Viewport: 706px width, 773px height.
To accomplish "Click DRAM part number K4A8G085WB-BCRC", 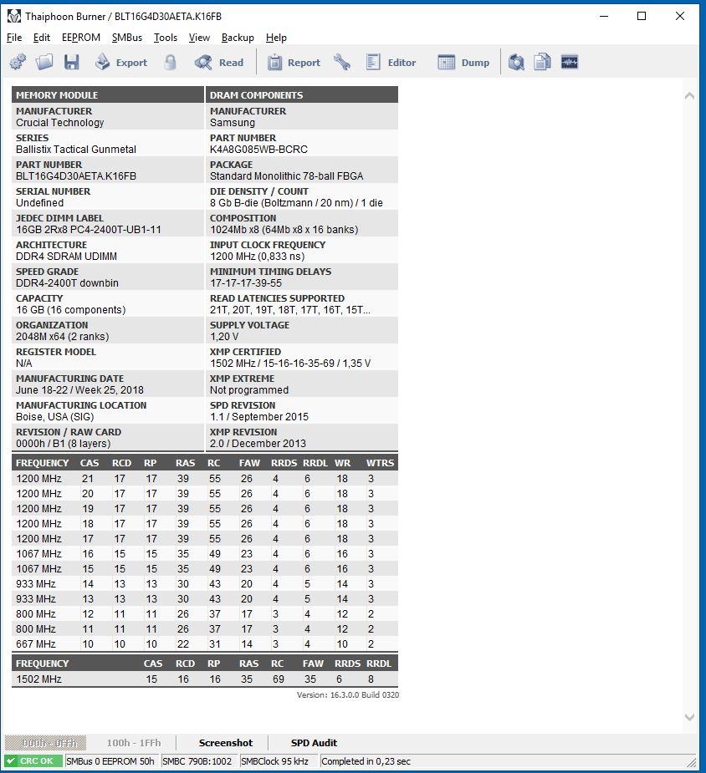I will 258,150.
